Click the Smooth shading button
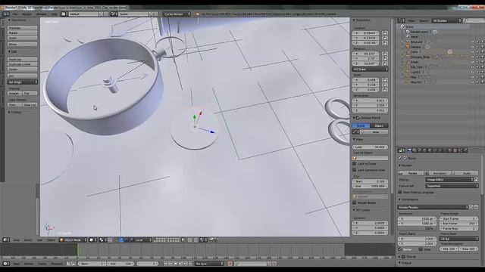Image resolution: width=485 pixels, height=272 pixels. [x=15, y=93]
